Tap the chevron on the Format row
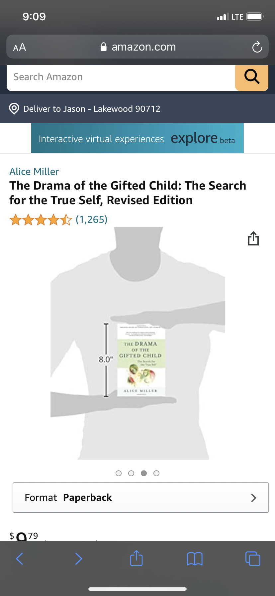The width and height of the screenshot is (275, 596). pyautogui.click(x=254, y=498)
